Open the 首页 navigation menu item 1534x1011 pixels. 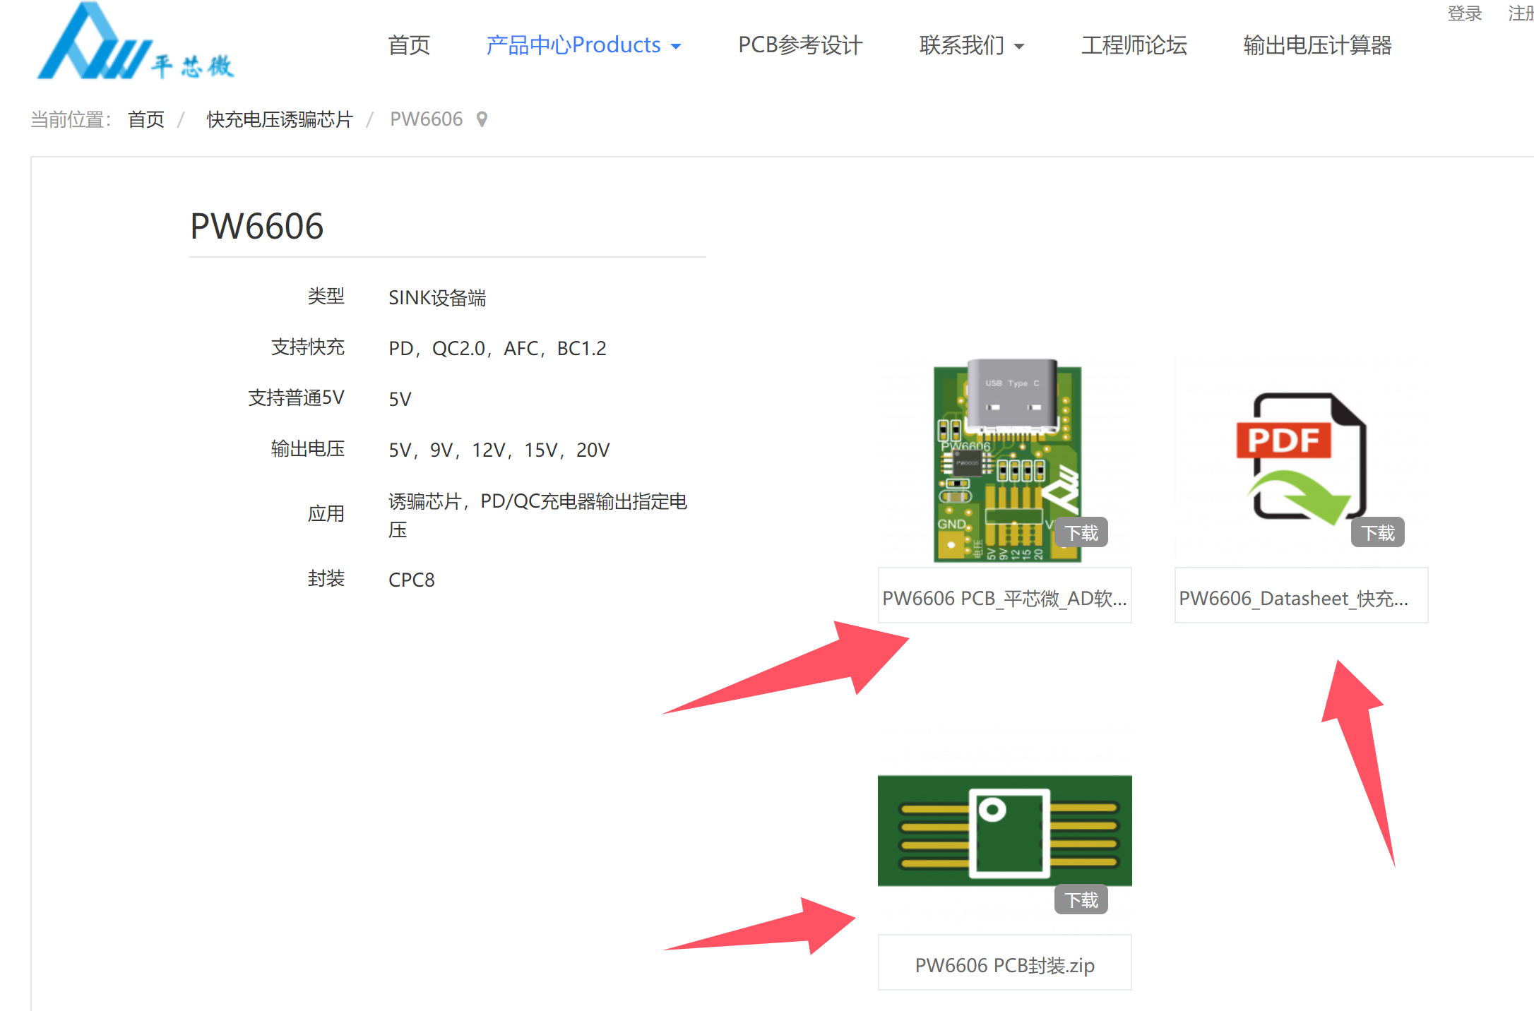point(409,45)
